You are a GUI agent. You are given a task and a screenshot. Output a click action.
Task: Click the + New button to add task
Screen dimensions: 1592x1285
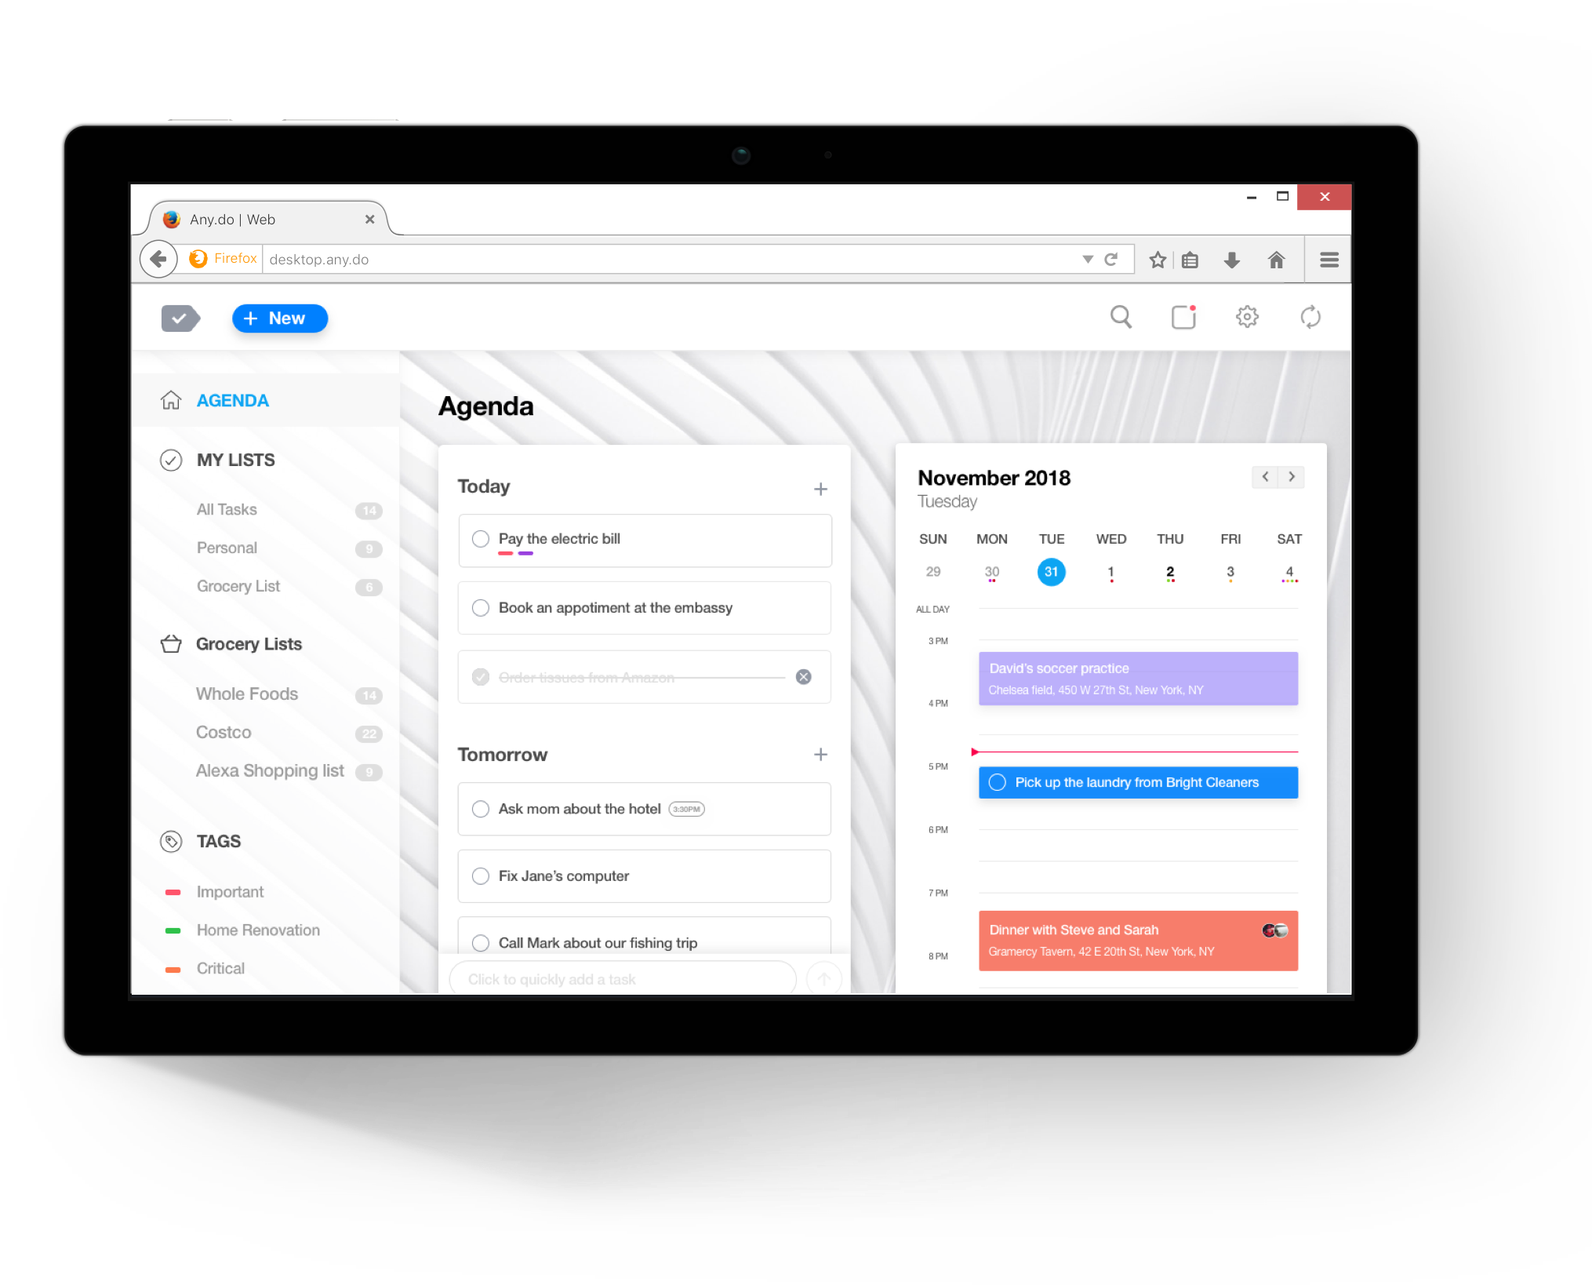(278, 317)
